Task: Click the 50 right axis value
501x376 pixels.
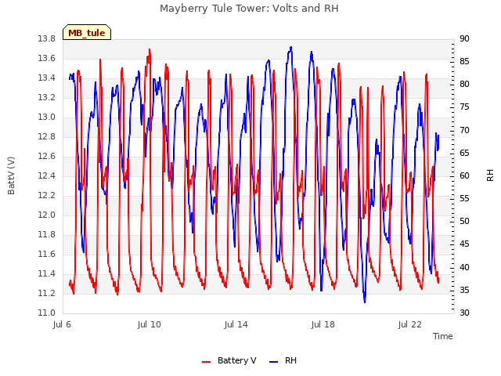Action: click(464, 221)
